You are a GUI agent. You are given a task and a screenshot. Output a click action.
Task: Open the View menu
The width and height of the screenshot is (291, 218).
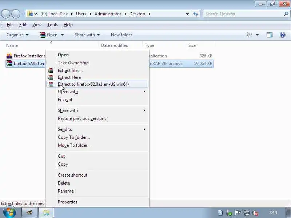tap(37, 25)
